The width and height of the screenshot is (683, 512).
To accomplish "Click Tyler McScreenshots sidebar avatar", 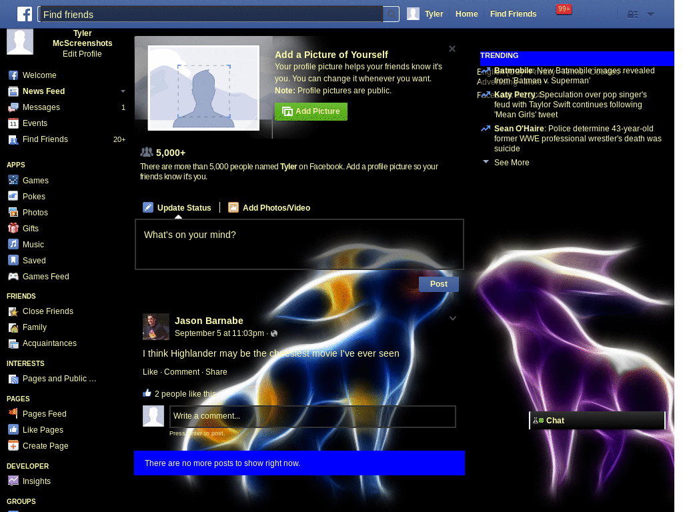I will (20, 42).
